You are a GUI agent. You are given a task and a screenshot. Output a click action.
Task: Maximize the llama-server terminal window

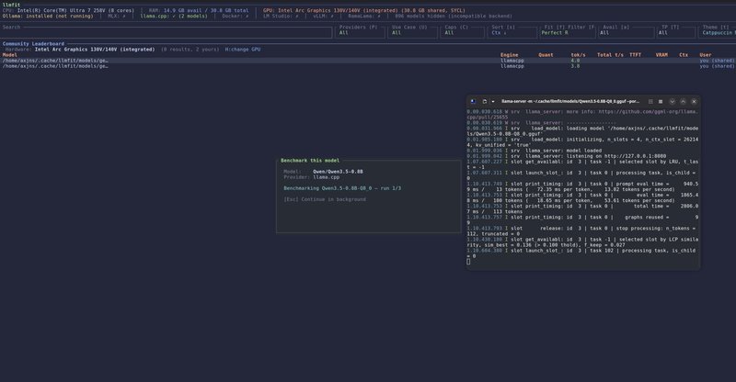pyautogui.click(x=683, y=101)
